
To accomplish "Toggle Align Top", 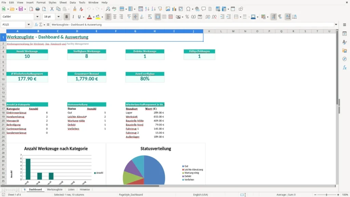I will (x=129, y=17).
